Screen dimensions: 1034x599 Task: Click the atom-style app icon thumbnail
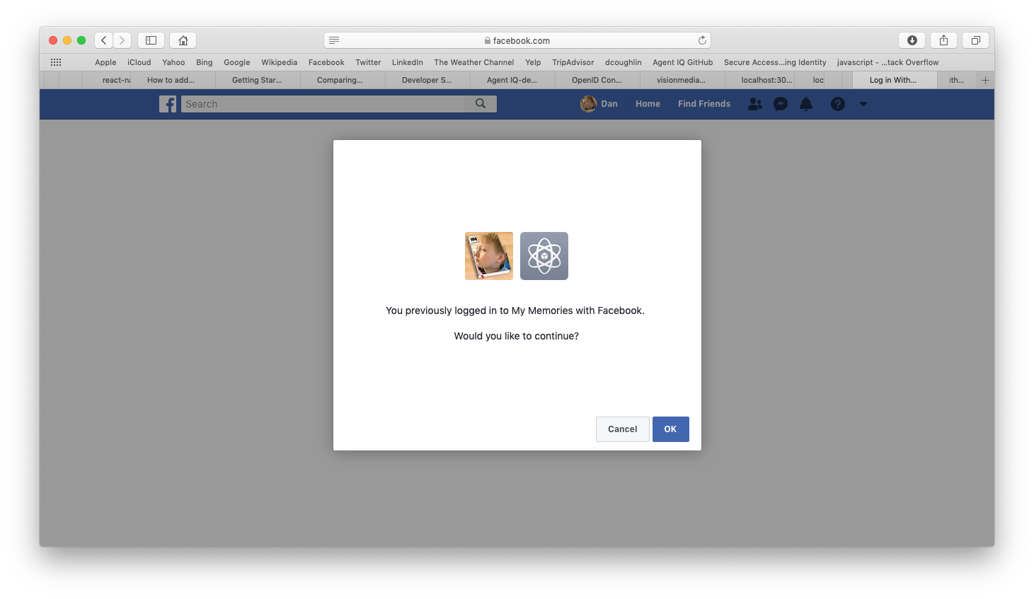click(x=544, y=256)
